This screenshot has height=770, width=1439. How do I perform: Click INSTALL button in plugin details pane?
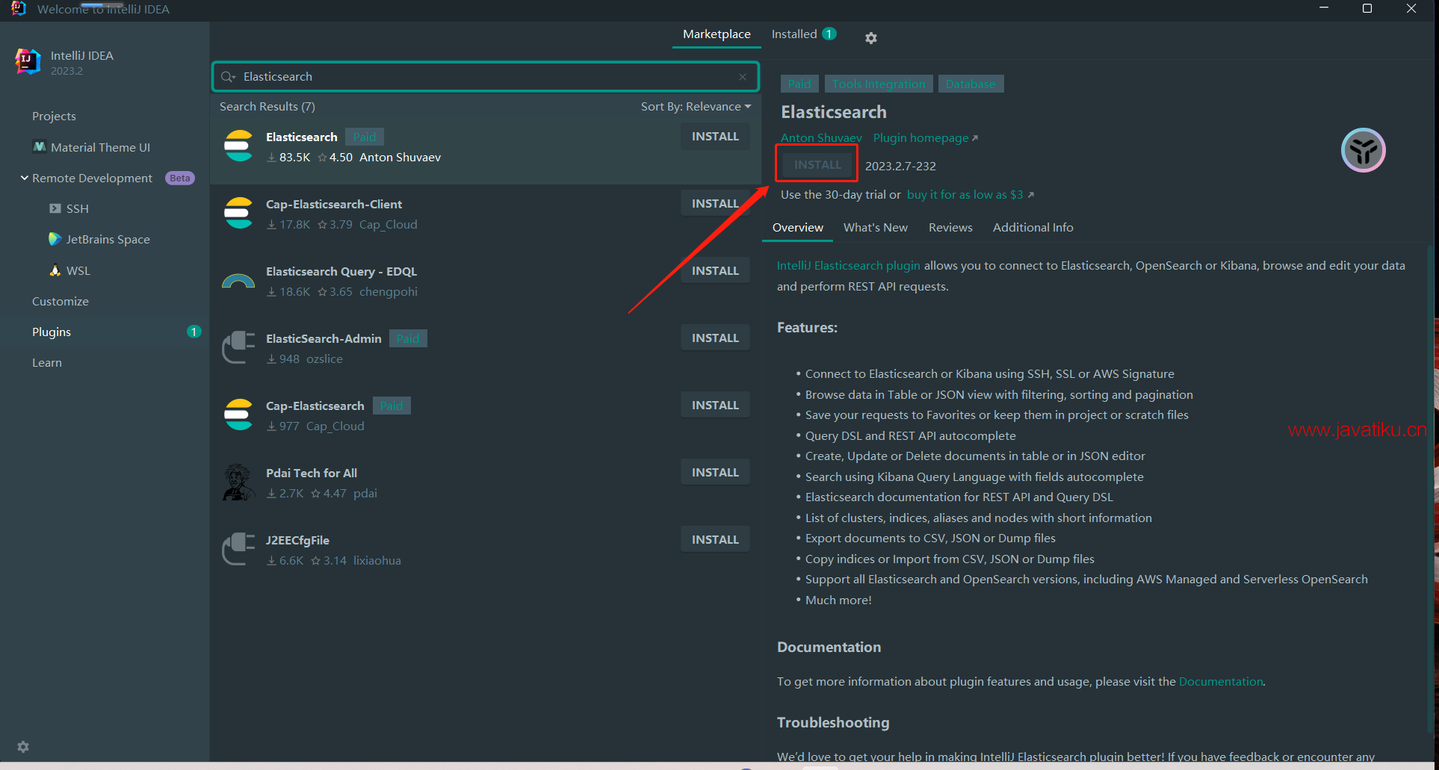point(817,165)
